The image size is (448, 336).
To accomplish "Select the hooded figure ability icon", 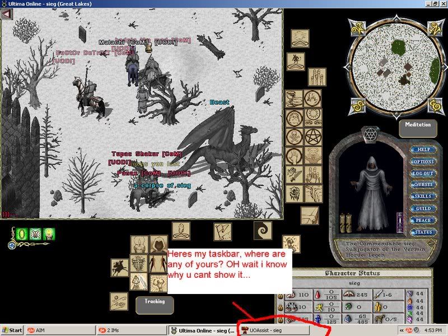I will [158, 244].
